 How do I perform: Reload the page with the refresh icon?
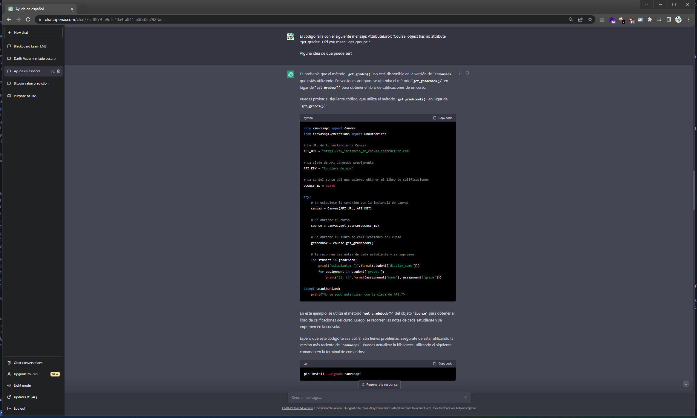(28, 19)
